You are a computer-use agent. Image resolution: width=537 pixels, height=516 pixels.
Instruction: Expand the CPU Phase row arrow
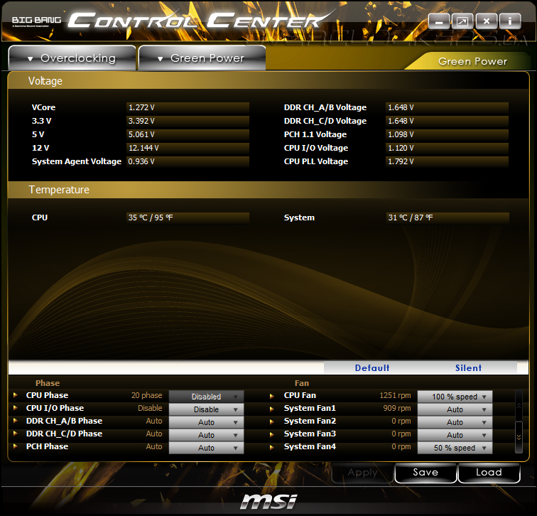click(x=16, y=395)
